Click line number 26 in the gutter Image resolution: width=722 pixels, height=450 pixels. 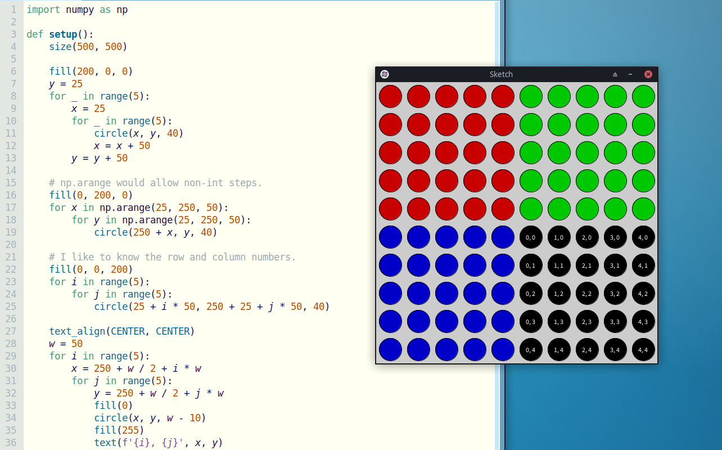12,319
